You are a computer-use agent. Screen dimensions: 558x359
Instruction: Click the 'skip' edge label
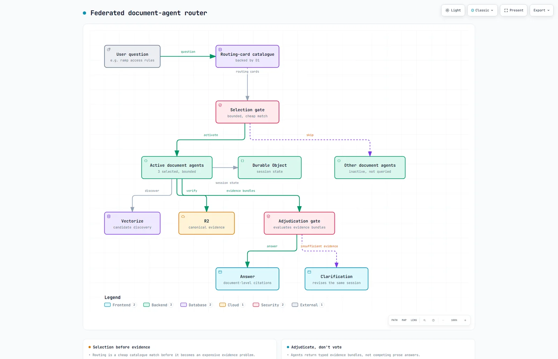pos(310,135)
